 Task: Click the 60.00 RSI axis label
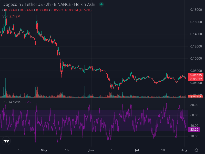point(194,115)
